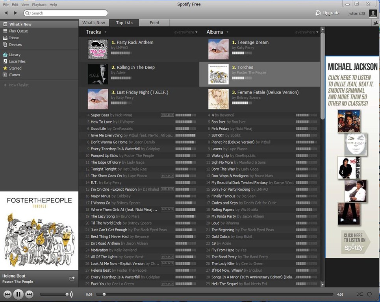
Task: Open the Starred playlist
Action: point(39,68)
